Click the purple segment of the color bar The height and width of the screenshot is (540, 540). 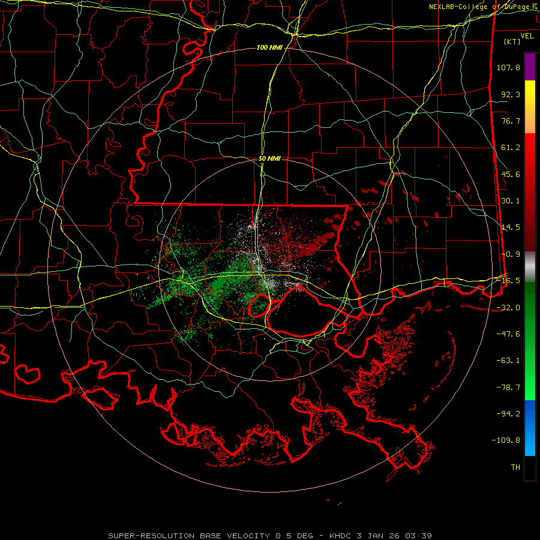coord(530,67)
